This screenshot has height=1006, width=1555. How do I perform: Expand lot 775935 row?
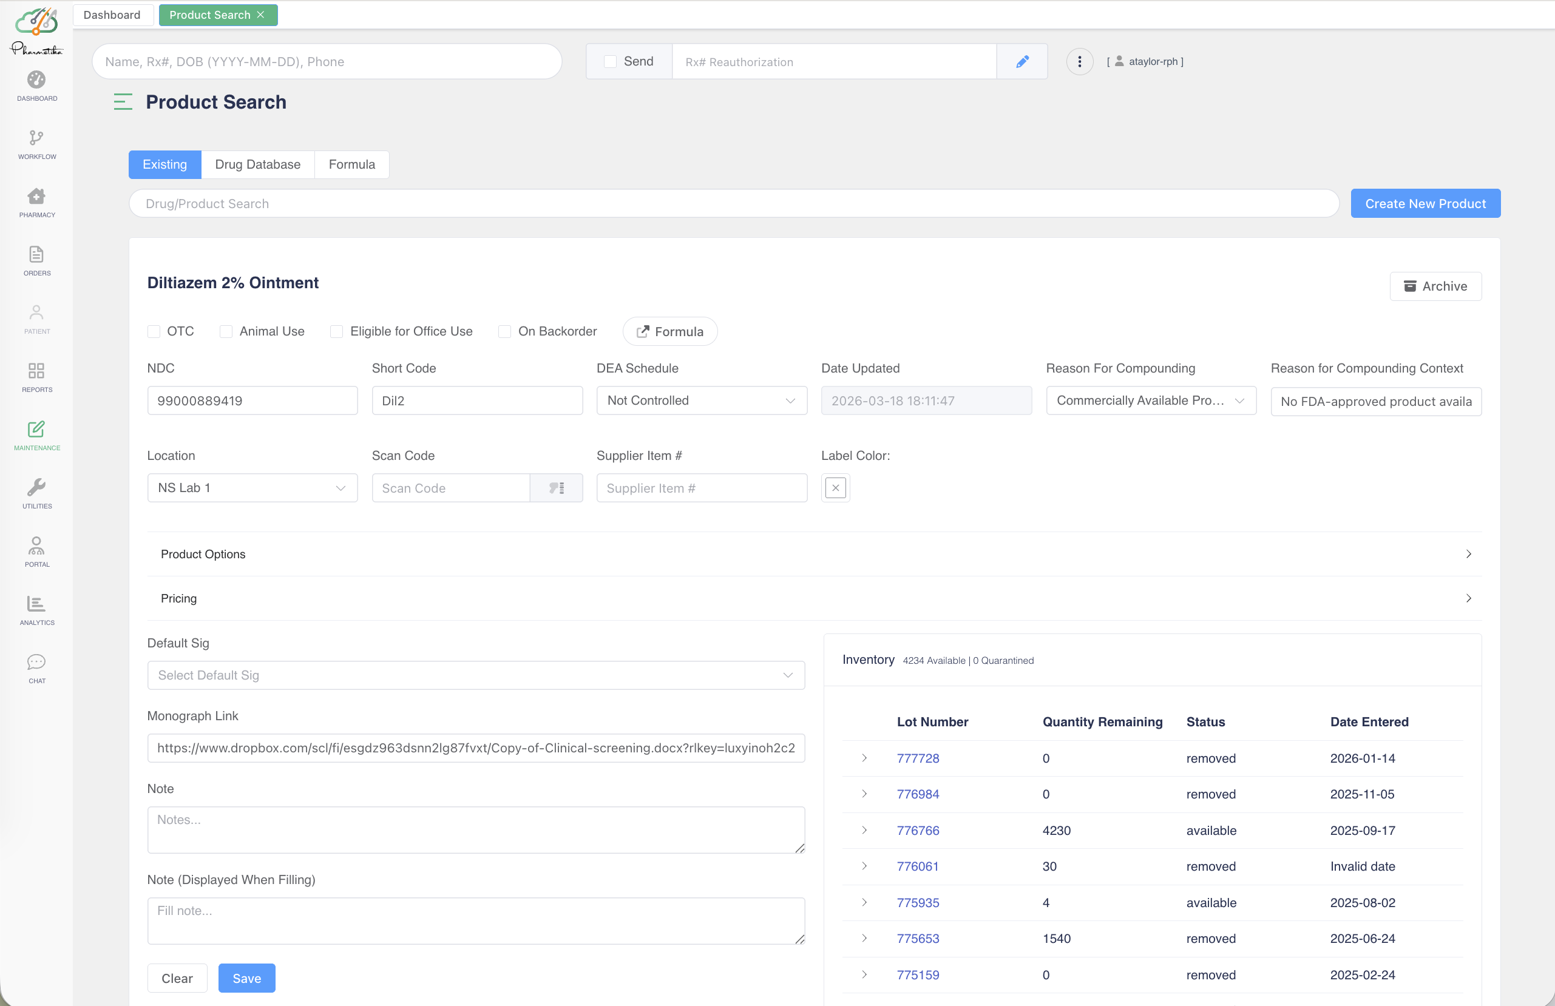pyautogui.click(x=864, y=902)
